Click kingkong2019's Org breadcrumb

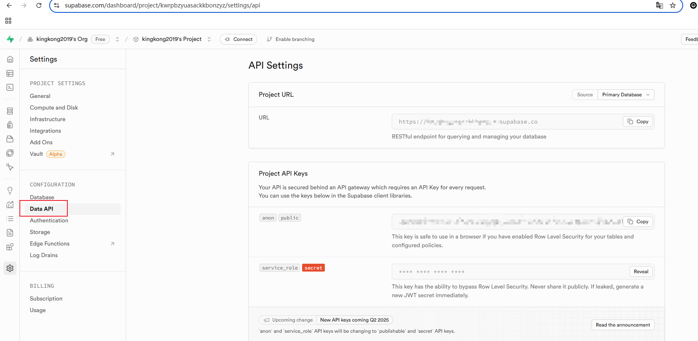pyautogui.click(x=62, y=39)
